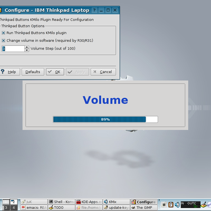Activate Configure taskbar entry

click(144, 202)
